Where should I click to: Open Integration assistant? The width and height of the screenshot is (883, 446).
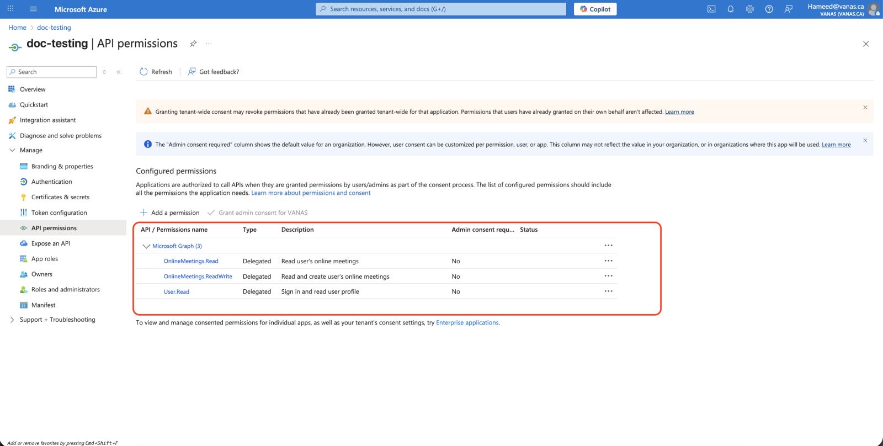pyautogui.click(x=47, y=120)
